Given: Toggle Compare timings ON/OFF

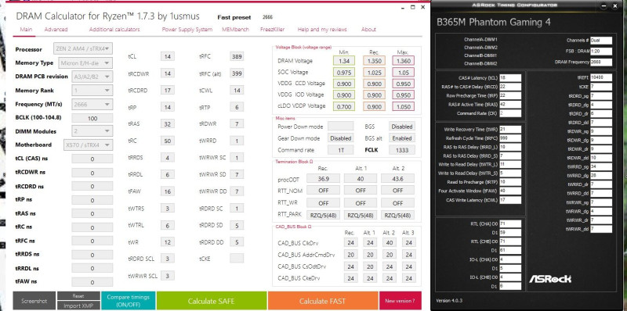Looking at the screenshot, I should click(129, 301).
